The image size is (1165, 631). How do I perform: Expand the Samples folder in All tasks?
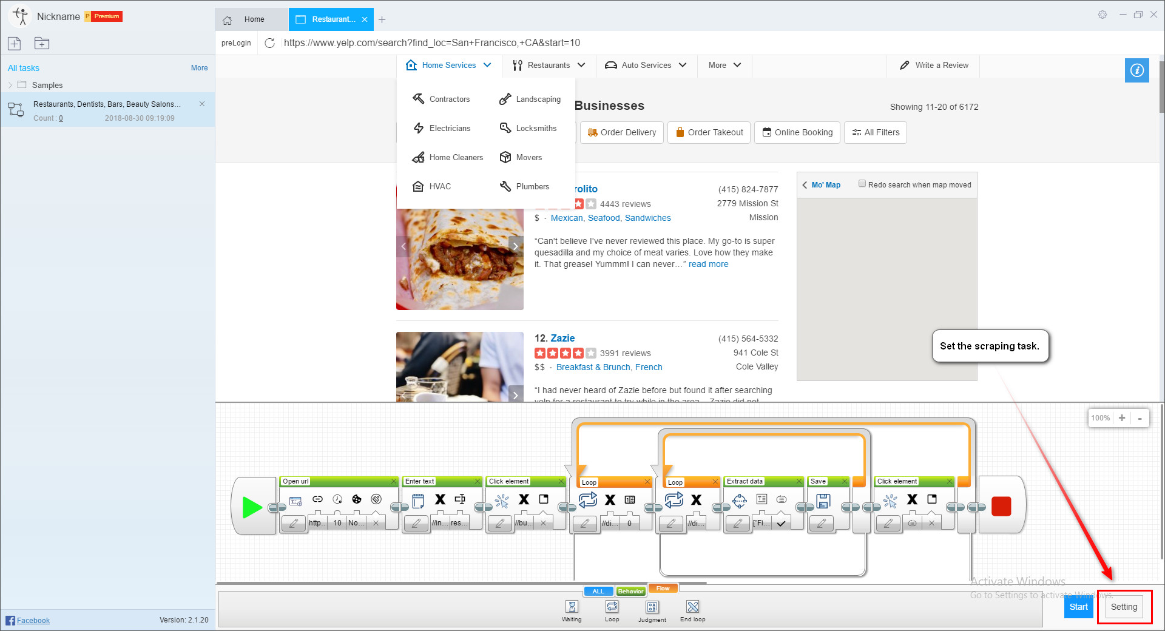click(10, 85)
